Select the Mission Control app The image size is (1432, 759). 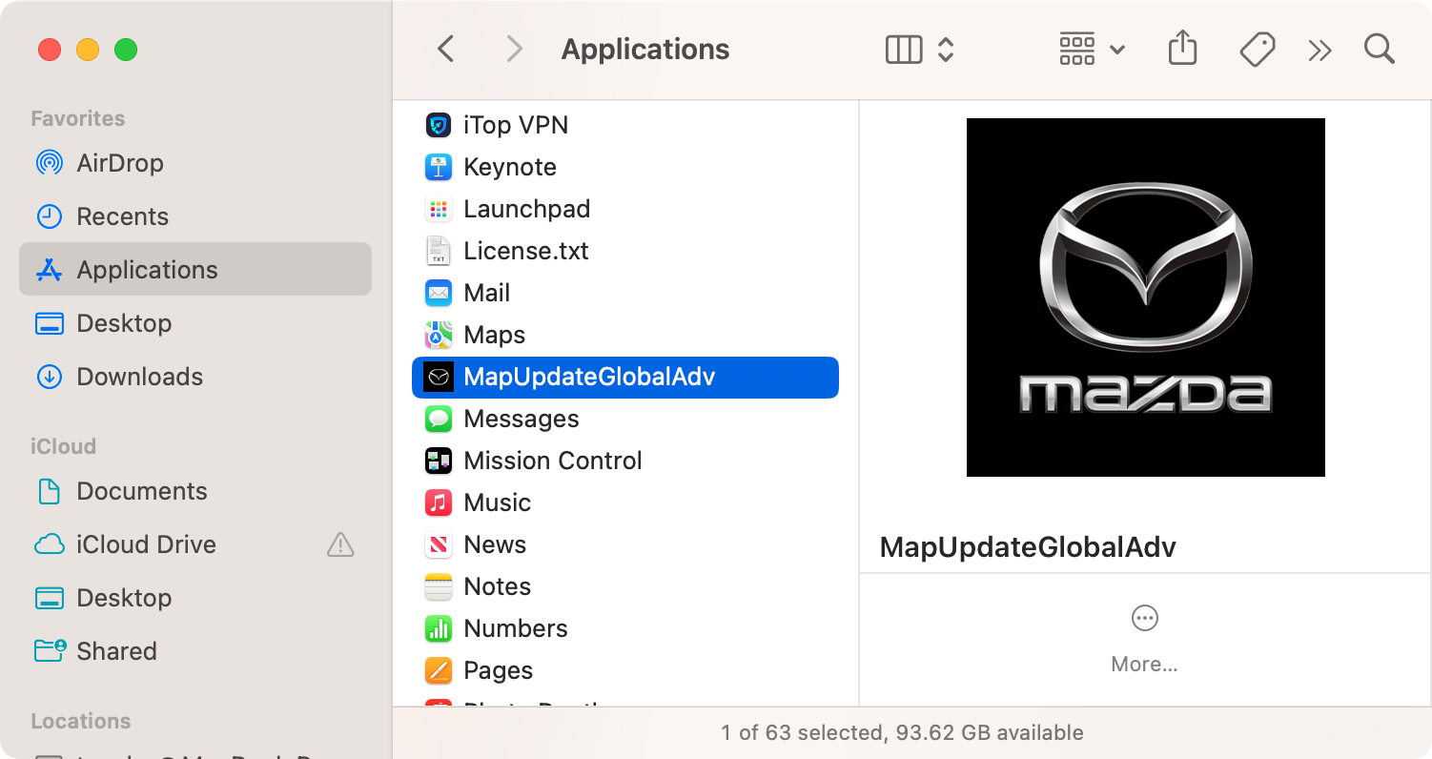(625, 461)
